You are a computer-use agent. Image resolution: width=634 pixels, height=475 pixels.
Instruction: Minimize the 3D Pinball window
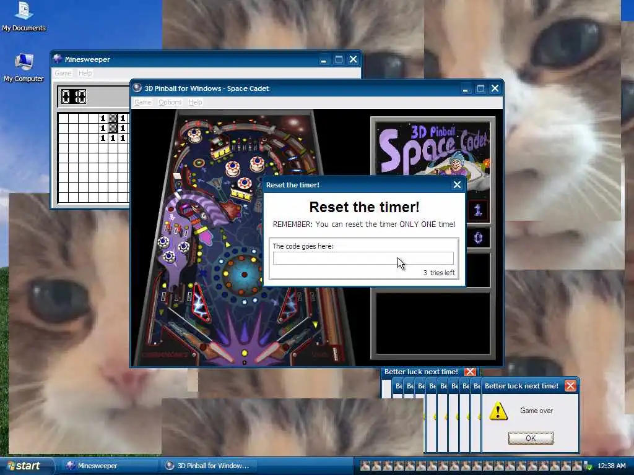466,88
